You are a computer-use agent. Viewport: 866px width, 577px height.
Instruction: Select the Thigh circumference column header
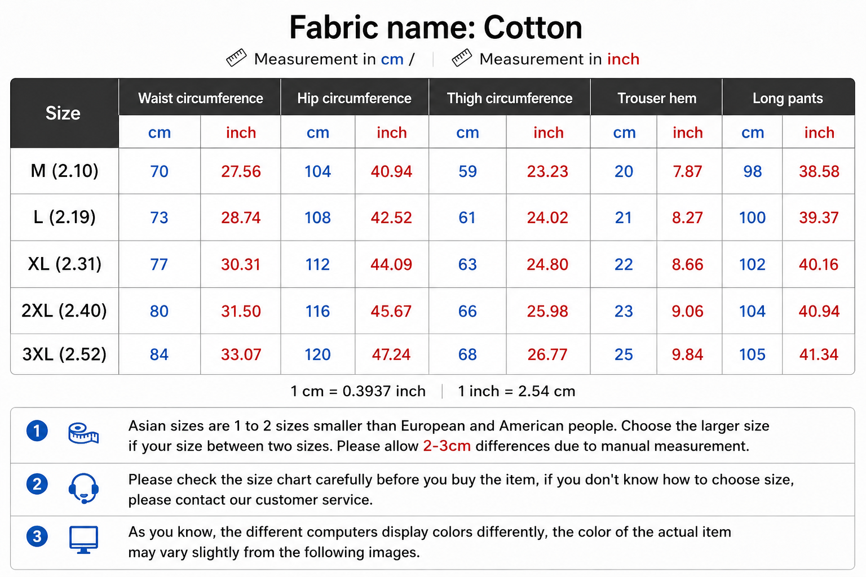[510, 98]
